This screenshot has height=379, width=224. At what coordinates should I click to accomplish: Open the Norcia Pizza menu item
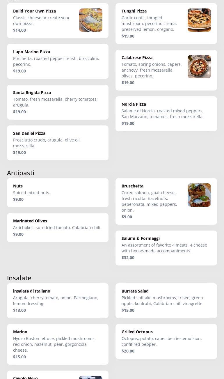point(166,114)
